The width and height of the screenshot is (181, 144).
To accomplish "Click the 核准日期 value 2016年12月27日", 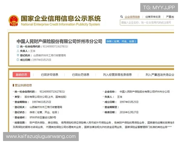I will [x=129, y=112].
